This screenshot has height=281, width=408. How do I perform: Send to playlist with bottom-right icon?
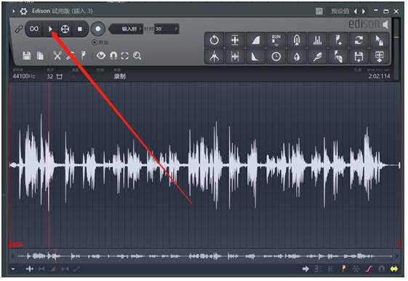click(x=379, y=57)
